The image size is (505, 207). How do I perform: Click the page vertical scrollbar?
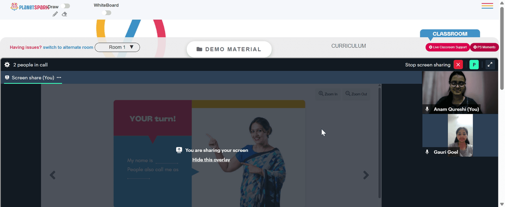(502, 48)
